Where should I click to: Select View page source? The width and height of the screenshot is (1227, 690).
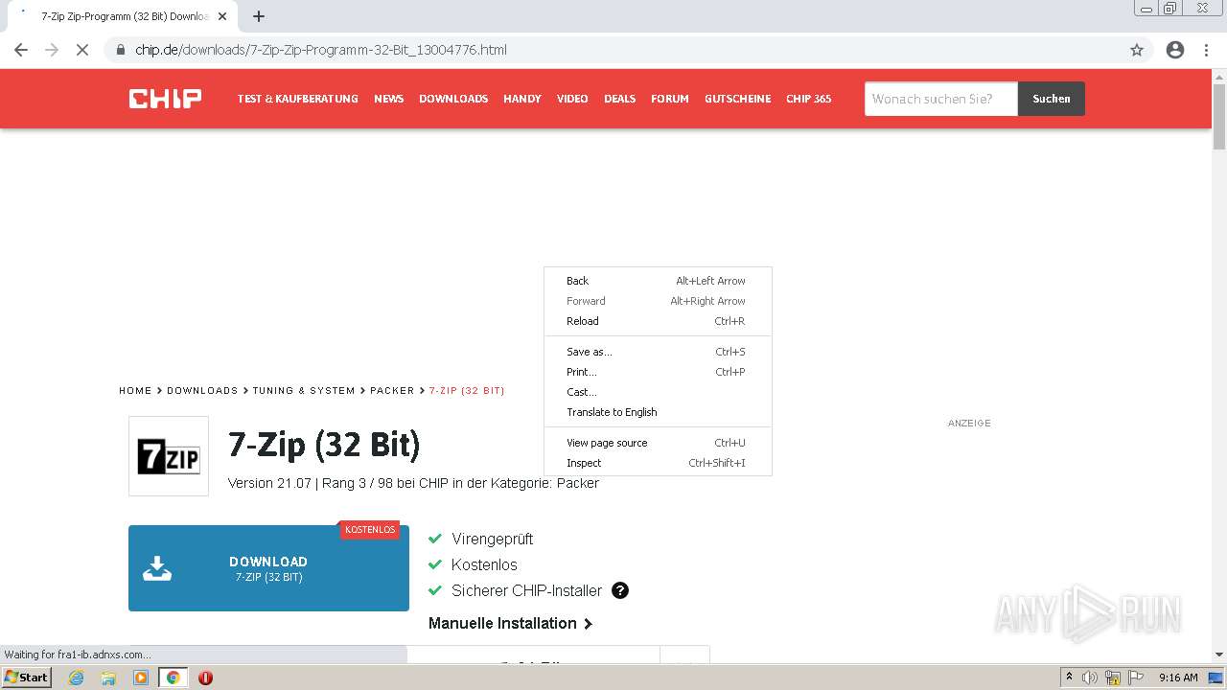point(658,443)
